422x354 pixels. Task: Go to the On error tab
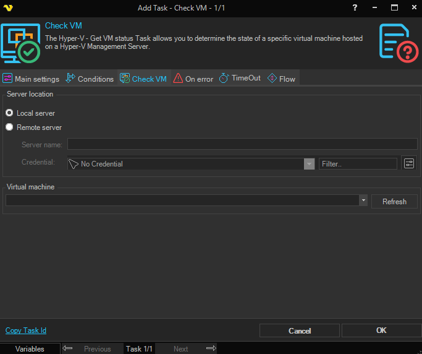click(x=193, y=79)
